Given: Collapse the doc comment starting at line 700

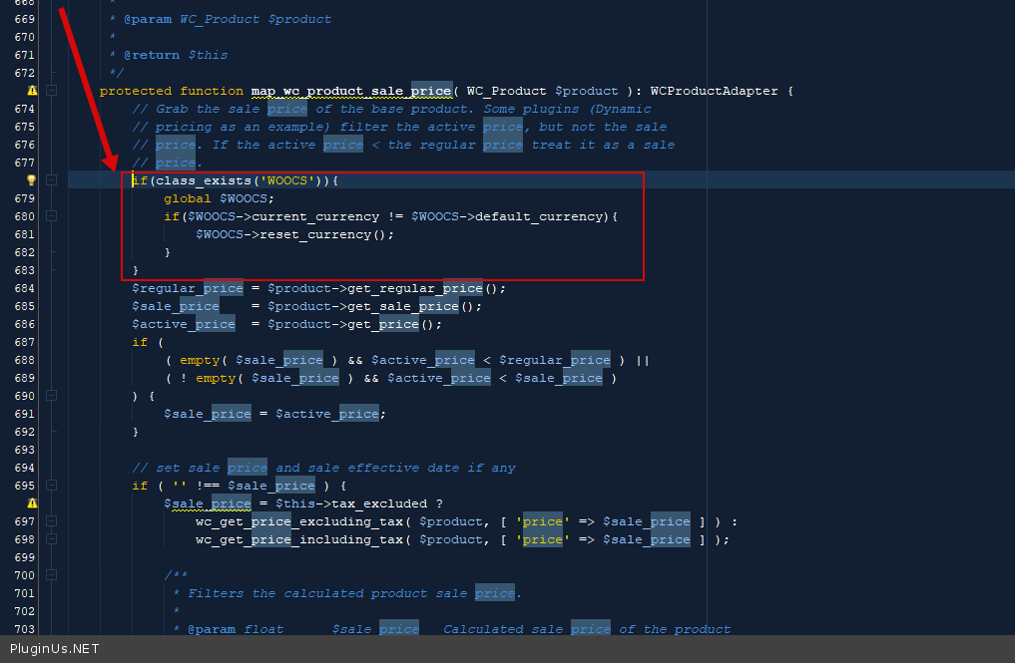Looking at the screenshot, I should [x=51, y=575].
